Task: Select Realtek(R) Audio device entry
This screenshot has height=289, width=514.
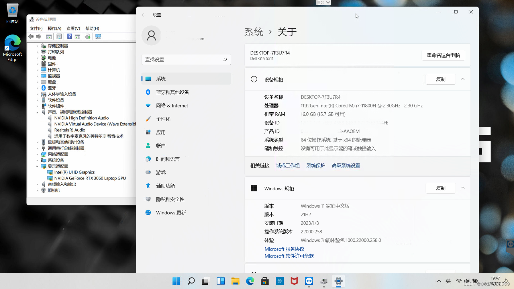Action: [70, 130]
